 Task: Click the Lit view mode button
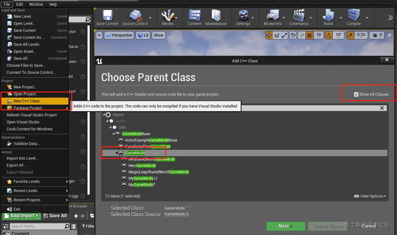tap(143, 35)
